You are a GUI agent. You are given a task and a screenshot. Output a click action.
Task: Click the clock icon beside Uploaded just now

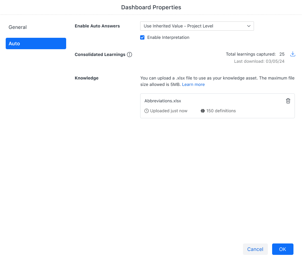pos(147,111)
